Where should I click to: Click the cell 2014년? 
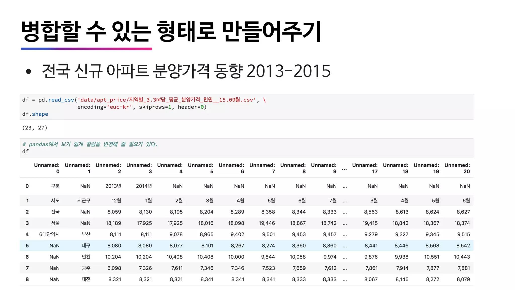point(144,186)
